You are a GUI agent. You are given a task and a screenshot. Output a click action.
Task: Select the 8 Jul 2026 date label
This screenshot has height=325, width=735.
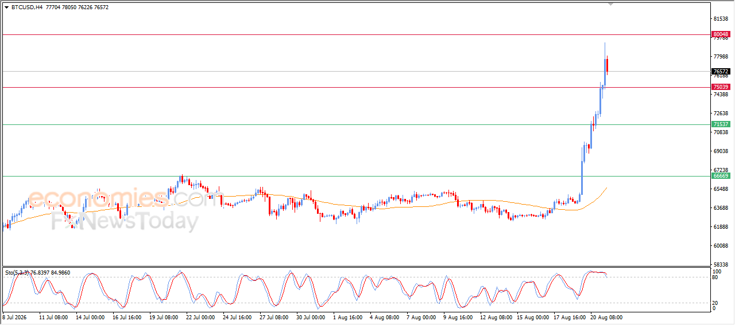click(14, 317)
